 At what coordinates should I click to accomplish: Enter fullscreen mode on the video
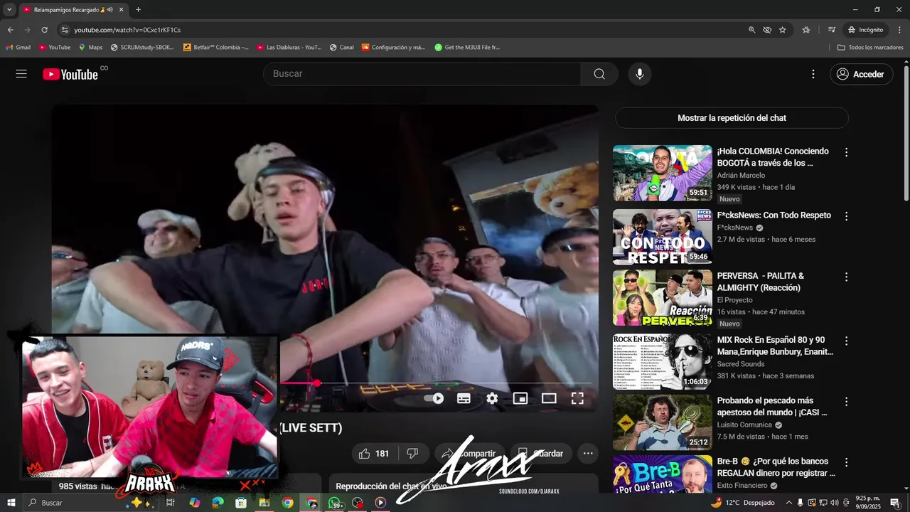click(577, 398)
